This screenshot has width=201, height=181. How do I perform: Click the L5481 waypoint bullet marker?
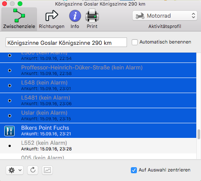[9, 100]
